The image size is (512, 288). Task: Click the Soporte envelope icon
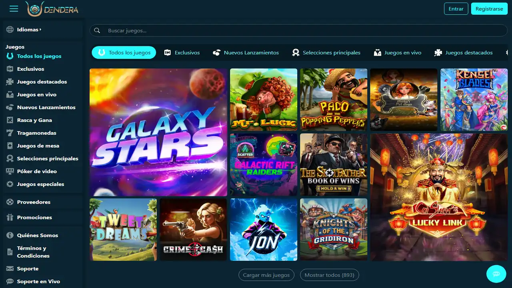click(10, 269)
